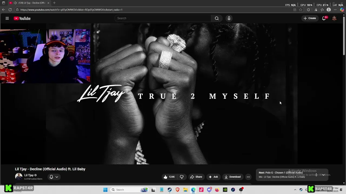Open the Lil Tjay channel name link
Viewport: 346px width, 194px height.
29,175
